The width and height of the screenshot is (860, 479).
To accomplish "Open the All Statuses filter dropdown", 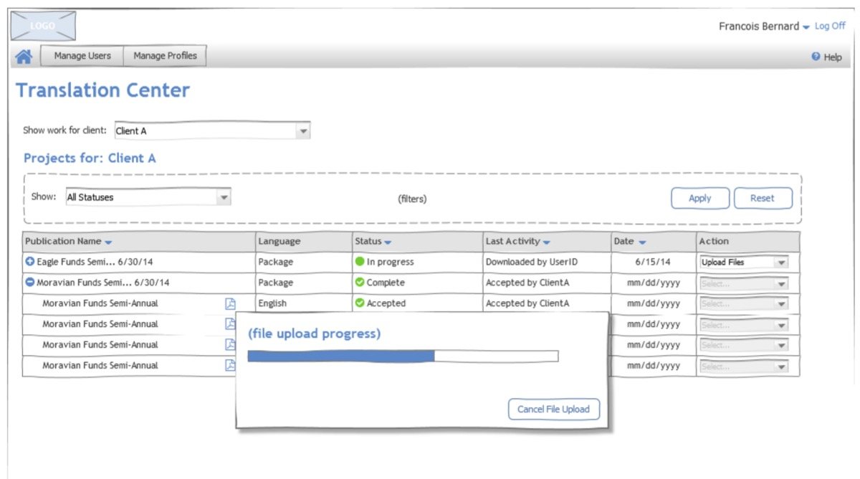I will pyautogui.click(x=148, y=197).
